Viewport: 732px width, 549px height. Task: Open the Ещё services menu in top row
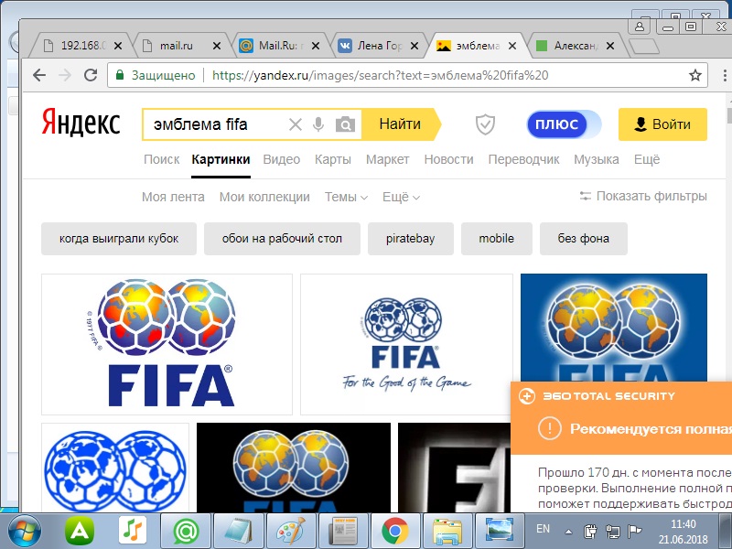pyautogui.click(x=647, y=159)
